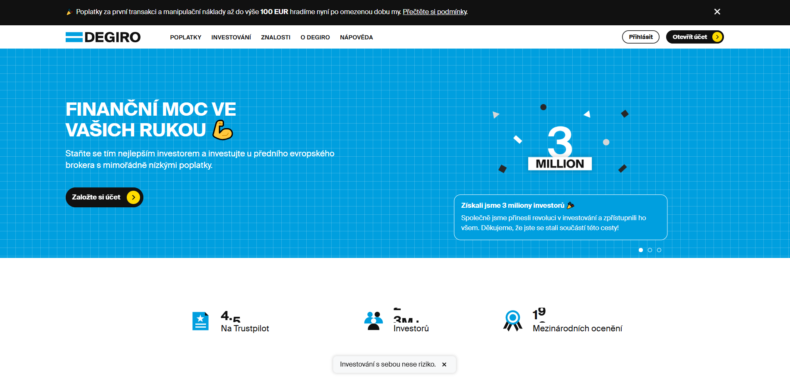Select the third carousel slide dot

[659, 250]
